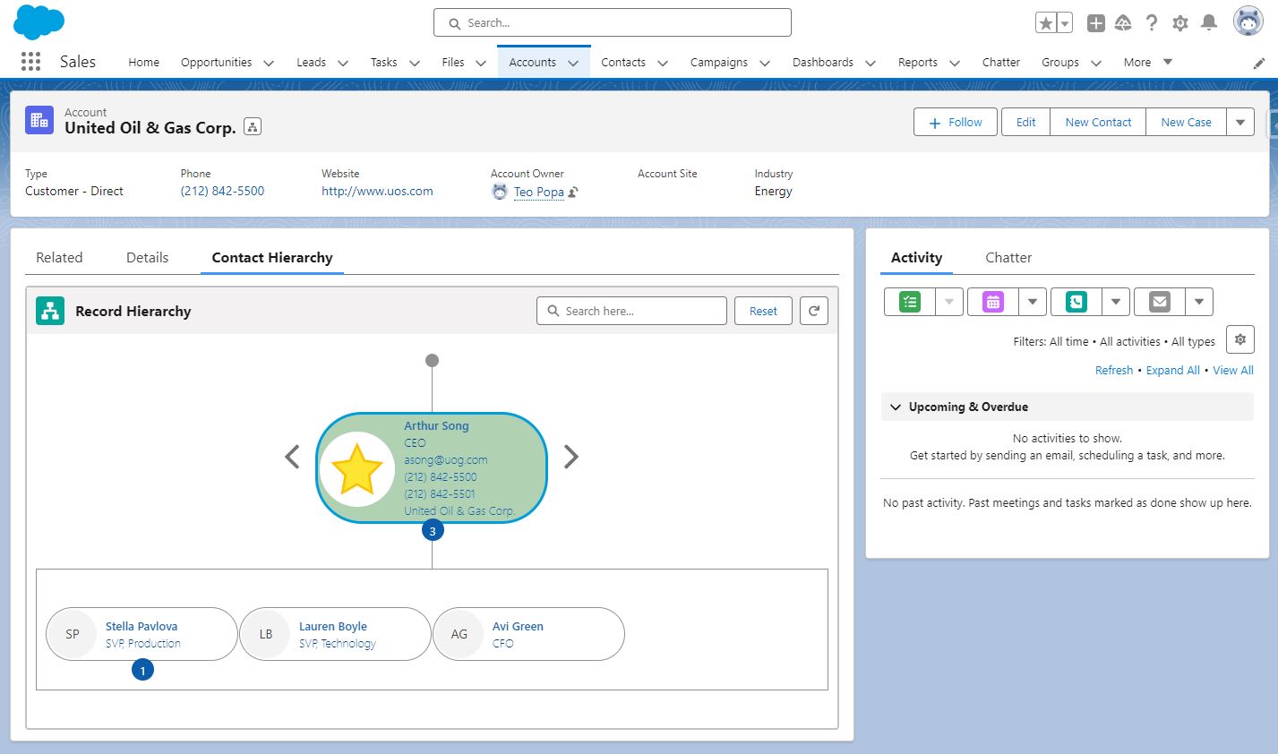Open the Help question mark icon
This screenshot has width=1278, height=754.
tap(1152, 23)
